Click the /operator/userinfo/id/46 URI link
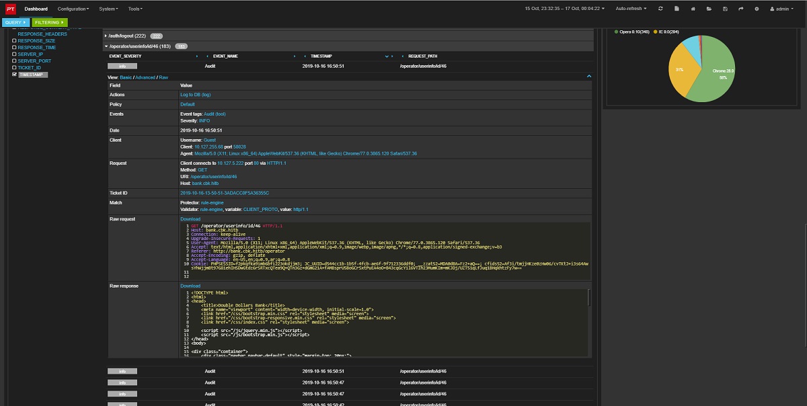This screenshot has height=406, width=807. pyautogui.click(x=213, y=177)
